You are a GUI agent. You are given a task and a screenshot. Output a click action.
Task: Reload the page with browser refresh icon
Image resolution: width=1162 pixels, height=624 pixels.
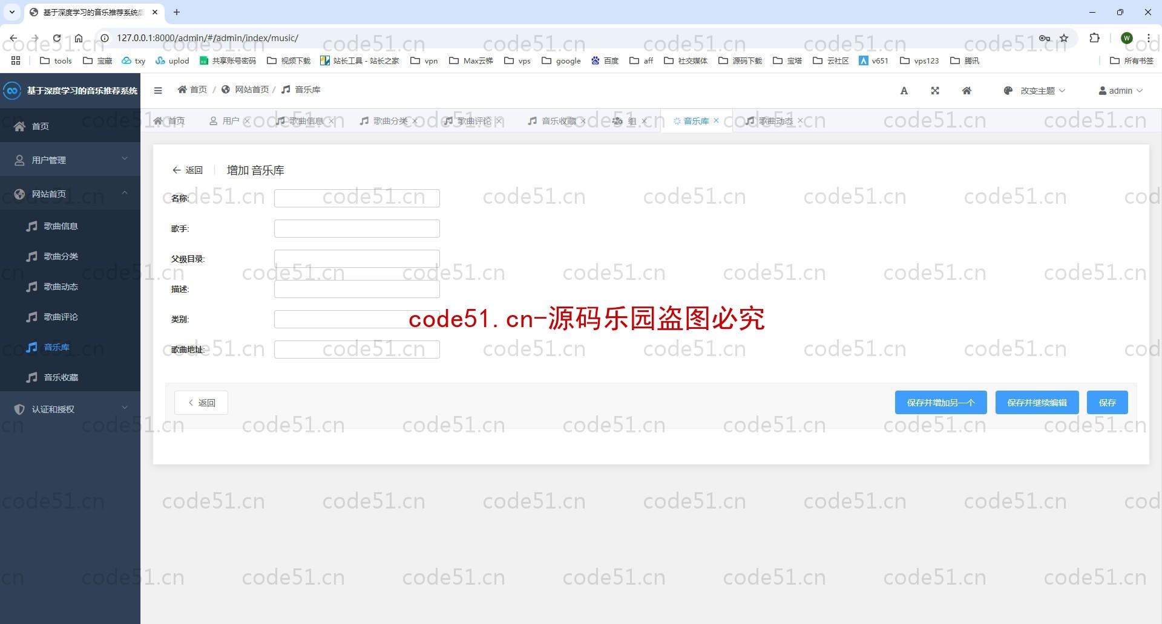point(56,37)
